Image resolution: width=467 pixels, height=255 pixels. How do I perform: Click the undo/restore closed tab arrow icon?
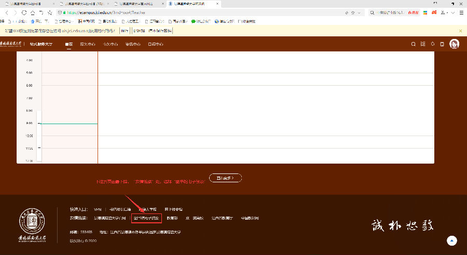click(x=42, y=12)
